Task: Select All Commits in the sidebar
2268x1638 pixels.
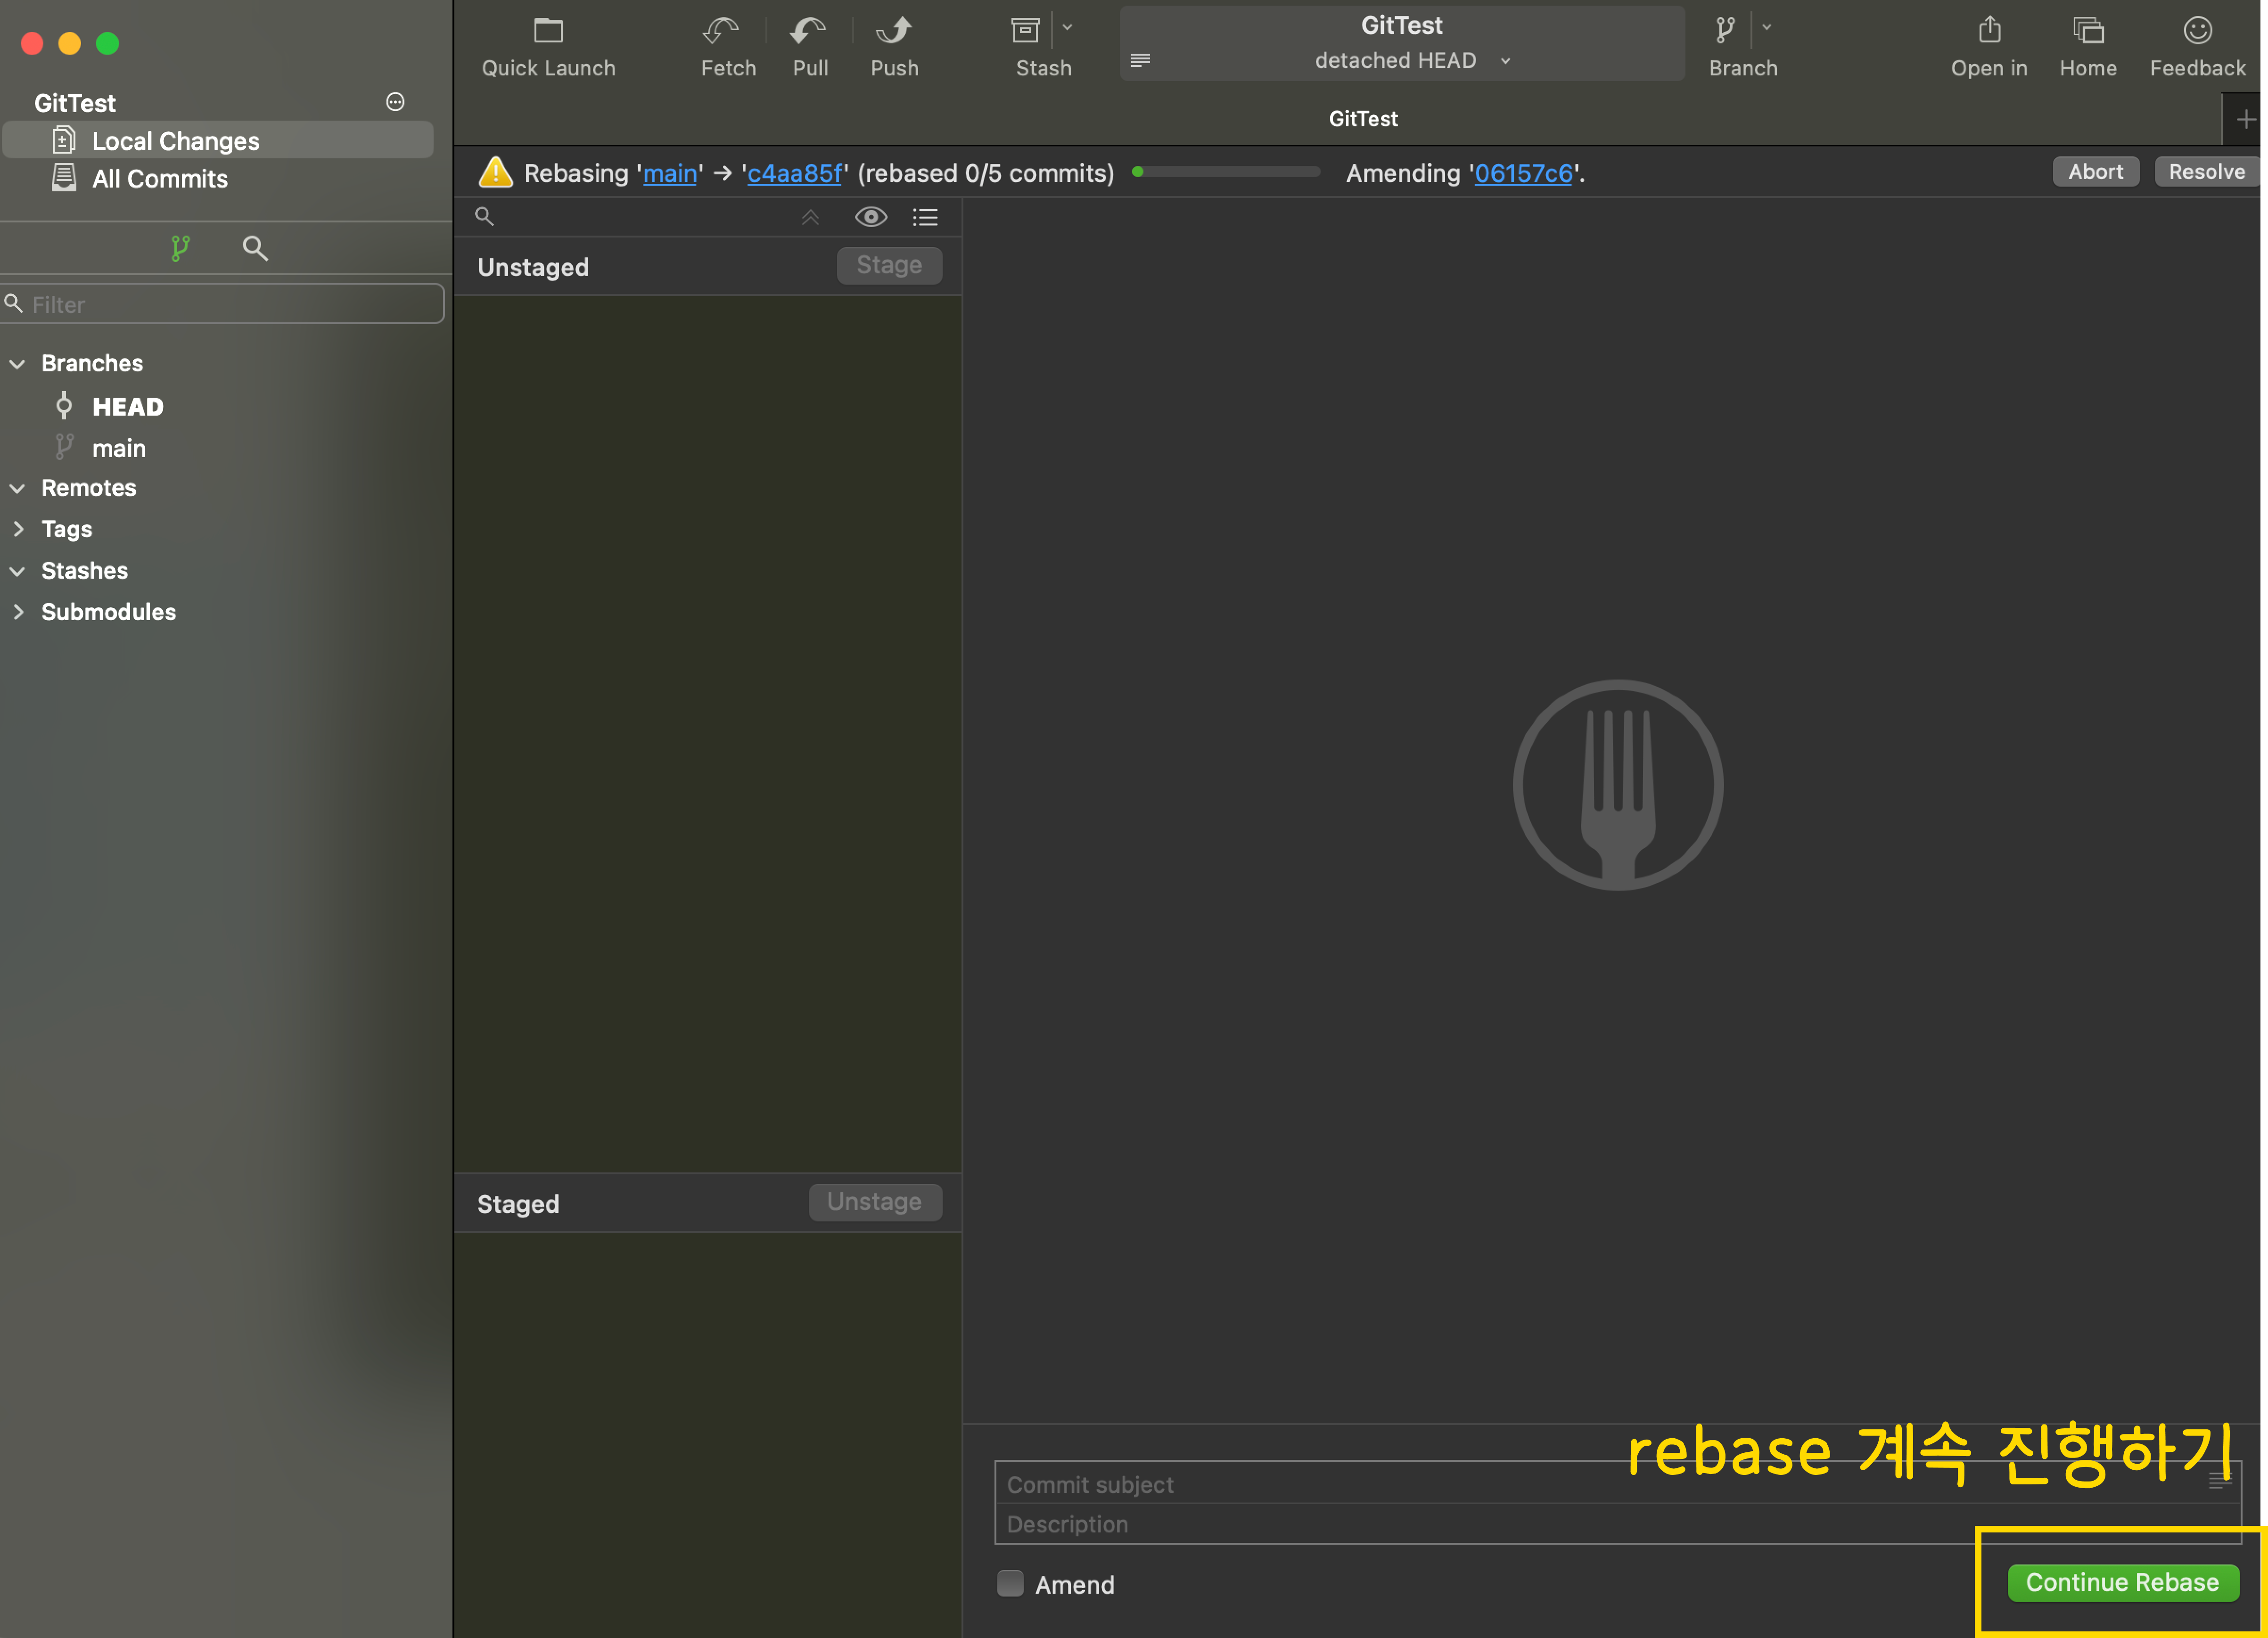Action: tap(160, 179)
